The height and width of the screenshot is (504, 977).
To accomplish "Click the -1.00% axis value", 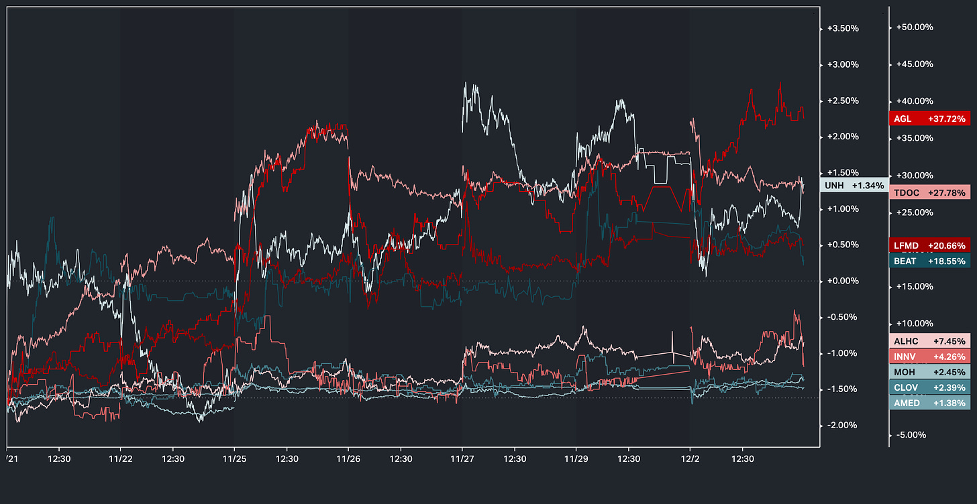I will [x=843, y=353].
